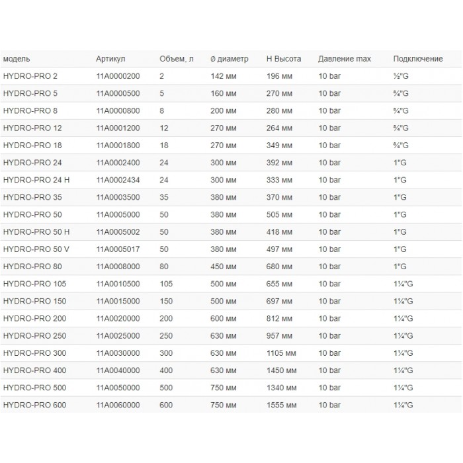The image size is (463, 463).
Task: Select the model cell 'HYDRO-PRO 250'
Action: [x=34, y=336]
